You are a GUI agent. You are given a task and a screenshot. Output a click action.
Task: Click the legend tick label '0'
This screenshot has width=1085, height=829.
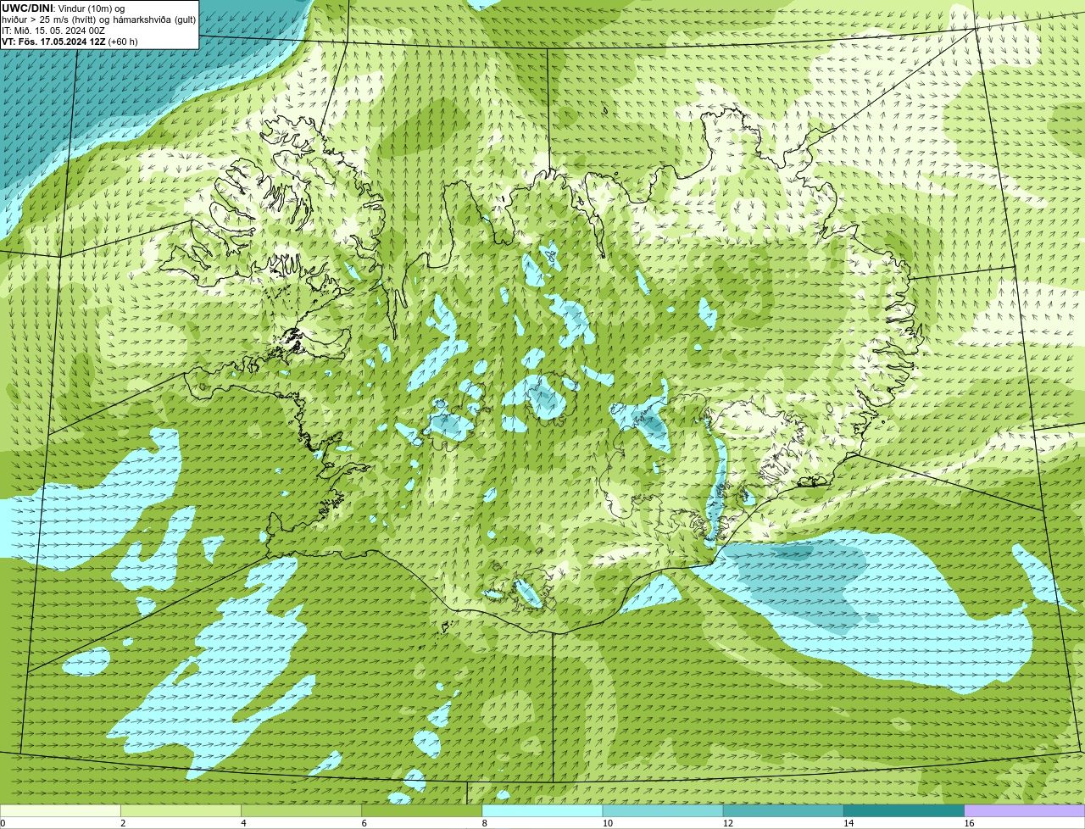3,823
